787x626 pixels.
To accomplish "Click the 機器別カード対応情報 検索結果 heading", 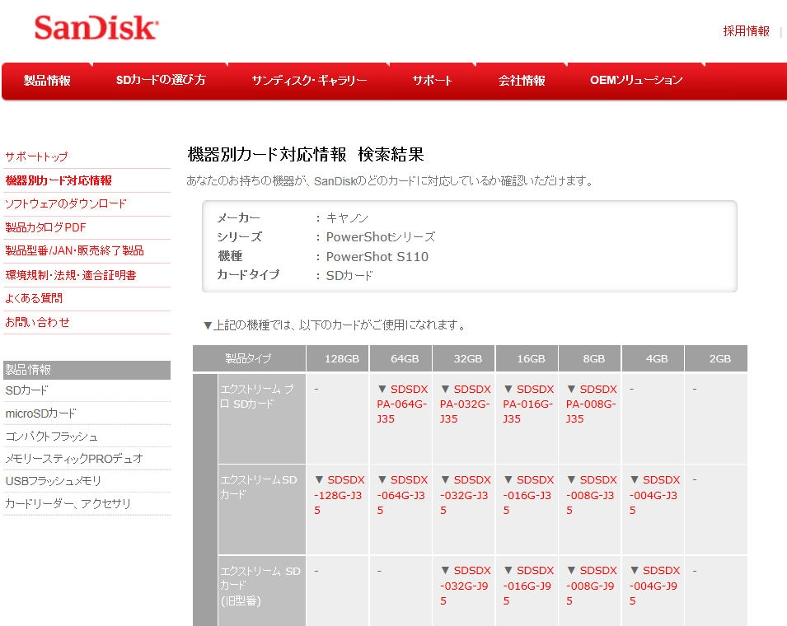I will [306, 154].
